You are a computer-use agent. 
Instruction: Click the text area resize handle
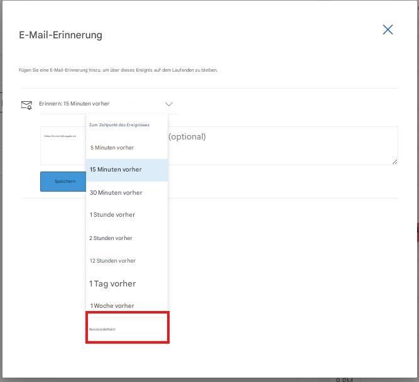click(395, 161)
